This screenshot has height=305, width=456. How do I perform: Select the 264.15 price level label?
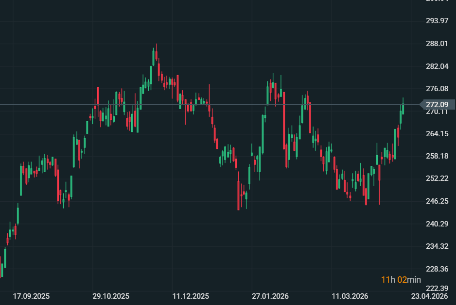point(437,134)
